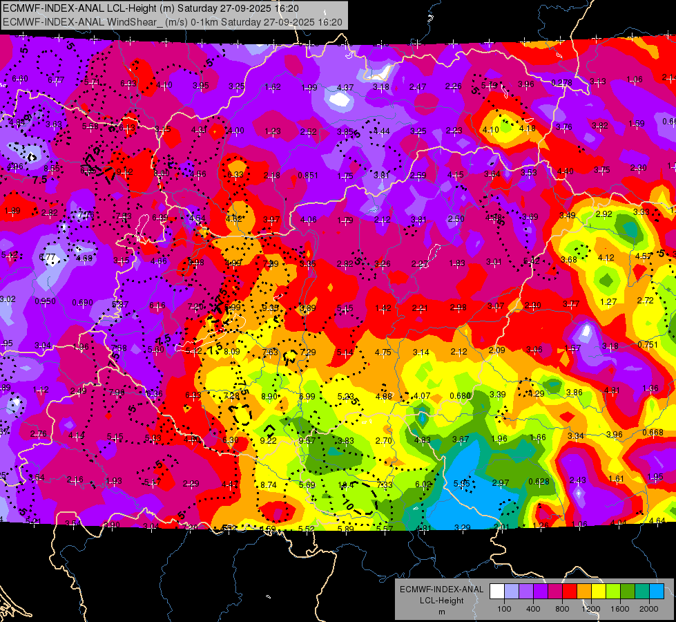Click the wind shear value 8.09
Image resolution: width=676 pixels, height=622 pixels.
[232, 352]
